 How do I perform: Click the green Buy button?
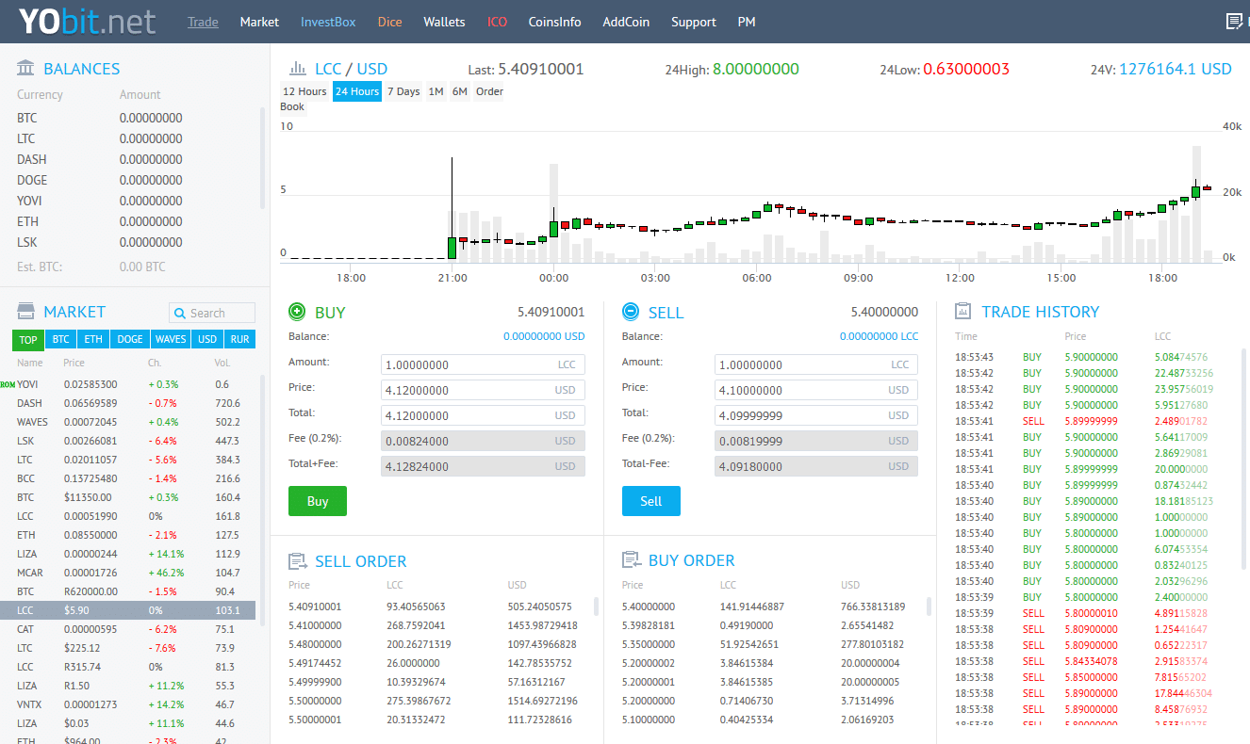318,501
